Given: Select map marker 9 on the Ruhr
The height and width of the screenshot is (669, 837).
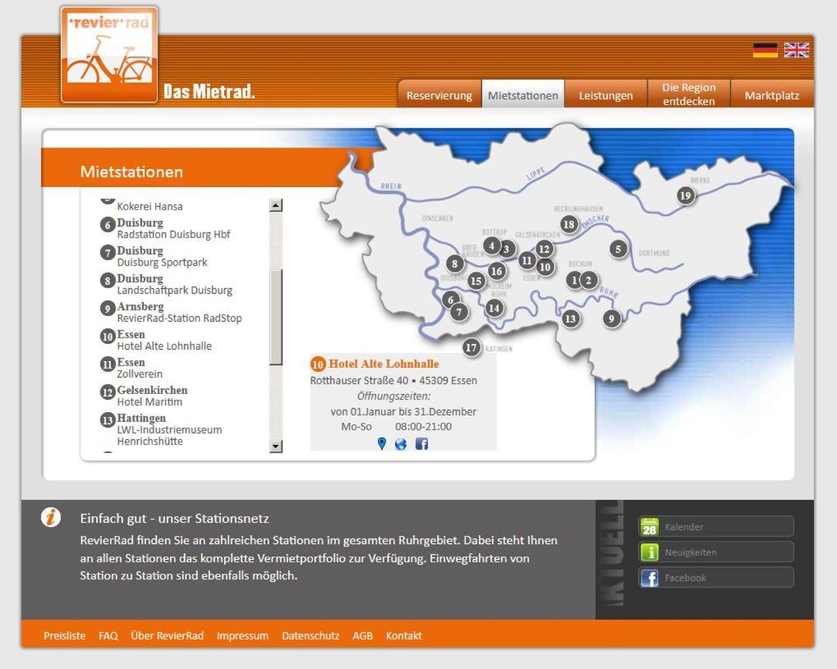Looking at the screenshot, I should tap(611, 318).
